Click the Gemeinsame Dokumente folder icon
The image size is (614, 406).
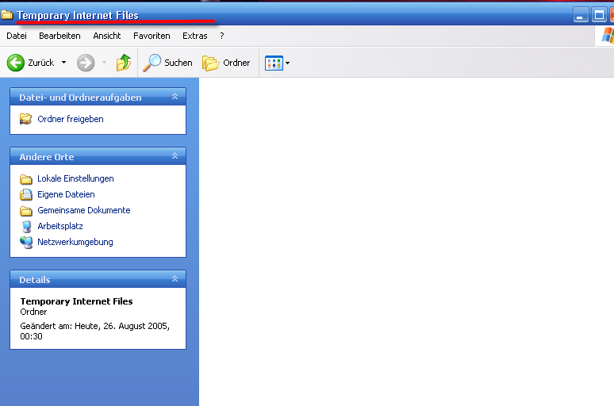point(26,211)
